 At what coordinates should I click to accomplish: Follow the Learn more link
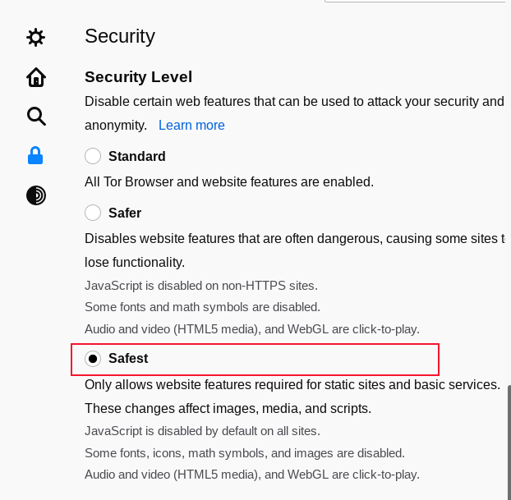pyautogui.click(x=191, y=126)
